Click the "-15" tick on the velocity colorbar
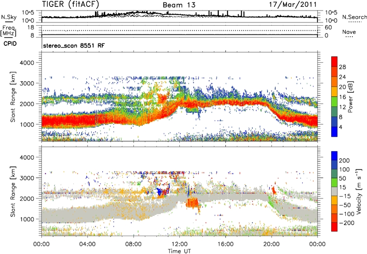 pyautogui.click(x=345, y=196)
